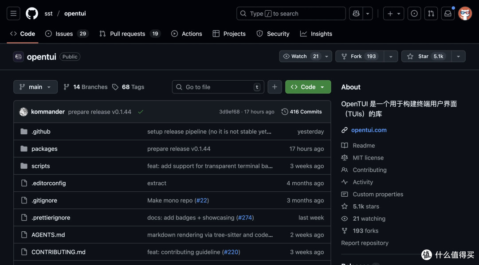Switch to the Issues tab
The width and height of the screenshot is (479, 265).
pyautogui.click(x=67, y=34)
